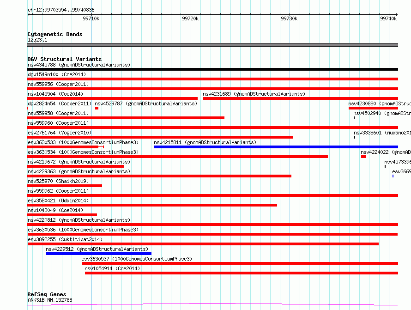Click nsv4229512 gnomAD variant label
The image size is (411, 310).
pyautogui.click(x=97, y=249)
